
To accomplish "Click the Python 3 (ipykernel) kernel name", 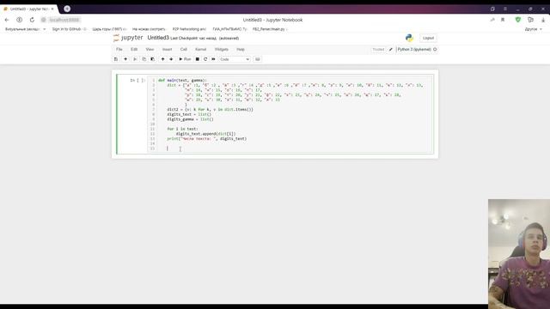I will pyautogui.click(x=414, y=50).
